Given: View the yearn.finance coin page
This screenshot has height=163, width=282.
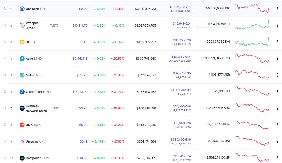Looking at the screenshot, I should [35, 92].
